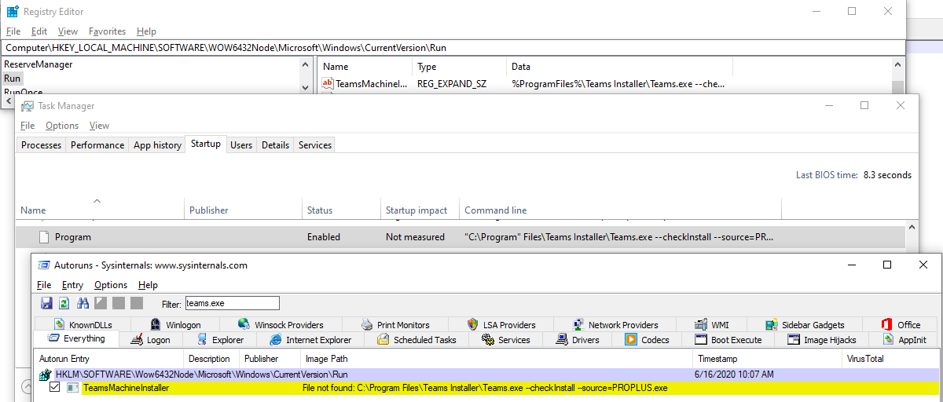Select the Everything tab in Autoruns
This screenshot has width=943, height=402.
(76, 338)
